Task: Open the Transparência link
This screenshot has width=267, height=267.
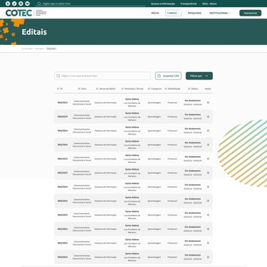Action: pos(189,4)
